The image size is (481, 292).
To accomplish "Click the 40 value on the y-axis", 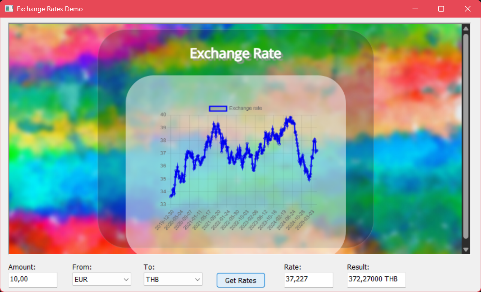I will pos(163,115).
